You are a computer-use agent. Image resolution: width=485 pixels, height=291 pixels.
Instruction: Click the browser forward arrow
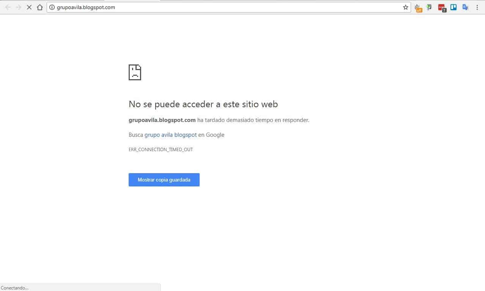tap(18, 7)
